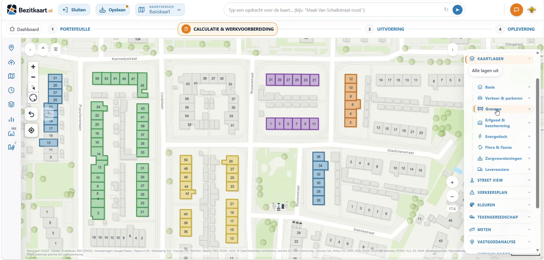Open the Kaartversies Basiskaart dropdown
Image resolution: width=544 pixels, height=260 pixels.
pos(160,10)
